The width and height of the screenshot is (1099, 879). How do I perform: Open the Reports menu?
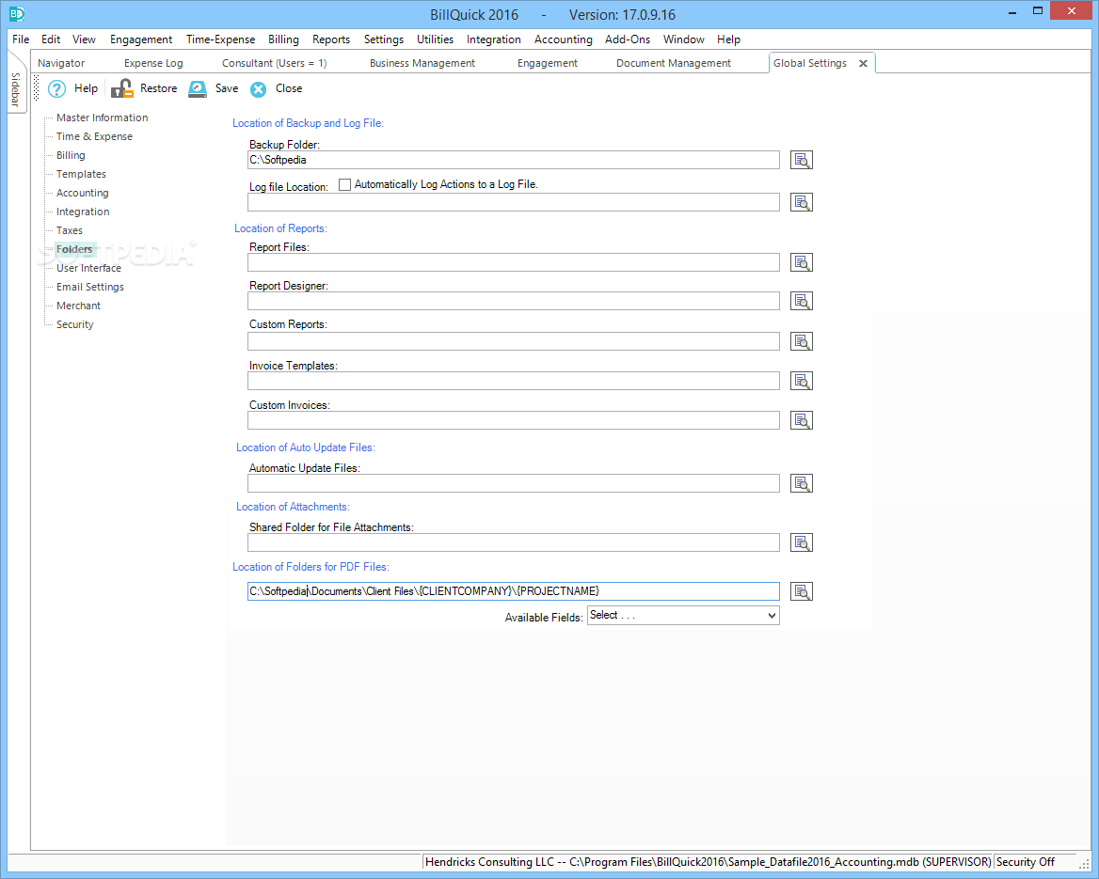331,39
